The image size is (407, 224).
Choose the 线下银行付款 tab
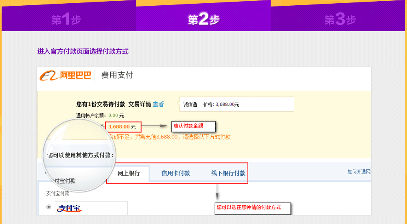[228, 173]
